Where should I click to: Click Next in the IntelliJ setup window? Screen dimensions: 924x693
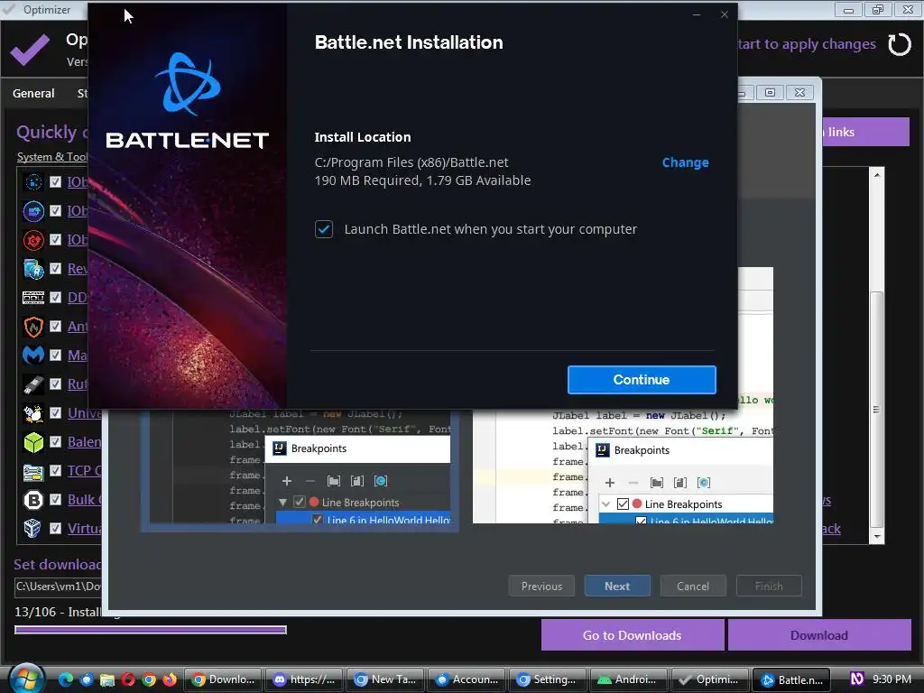point(617,587)
